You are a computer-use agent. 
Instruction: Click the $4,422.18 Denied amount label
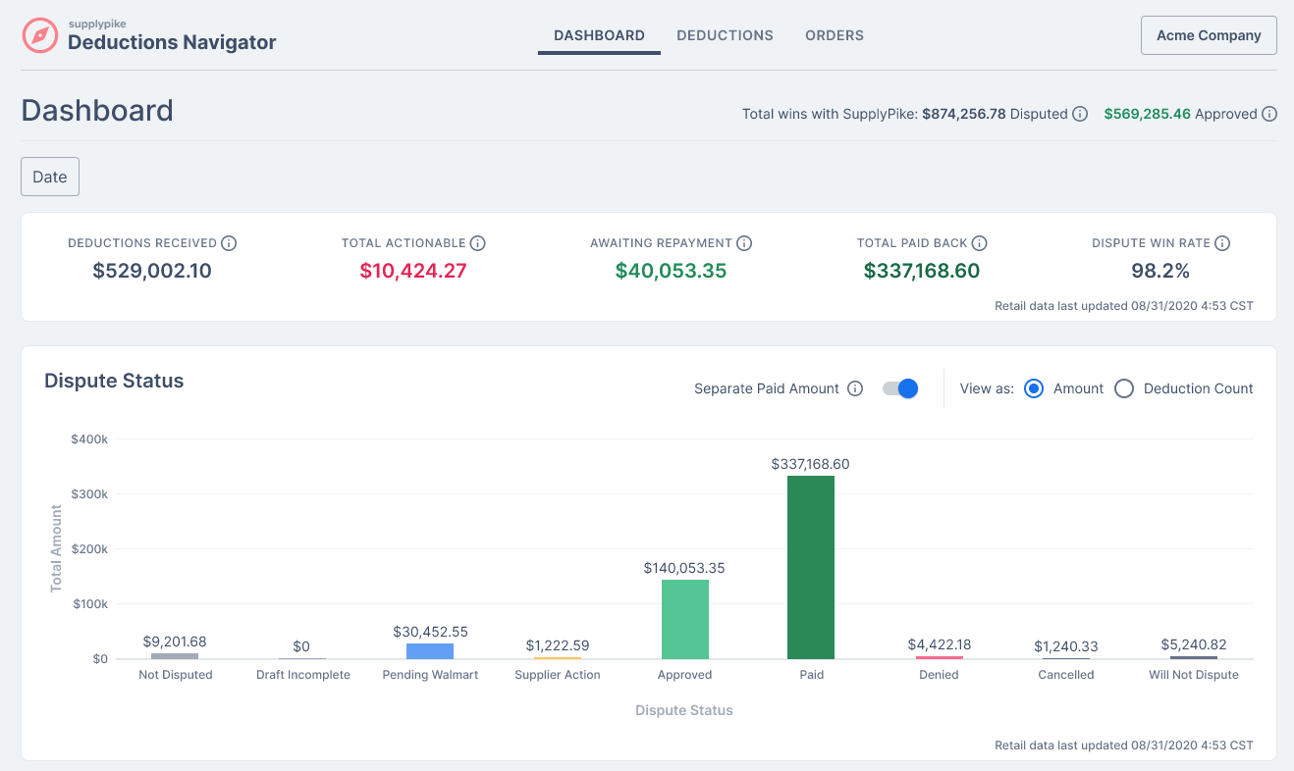click(940, 644)
